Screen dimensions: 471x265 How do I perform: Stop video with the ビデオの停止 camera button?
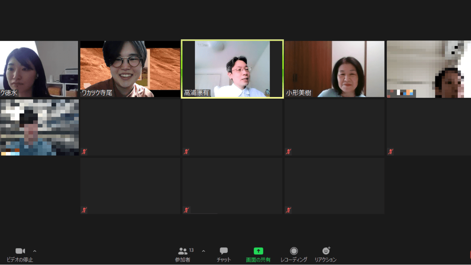(x=20, y=255)
